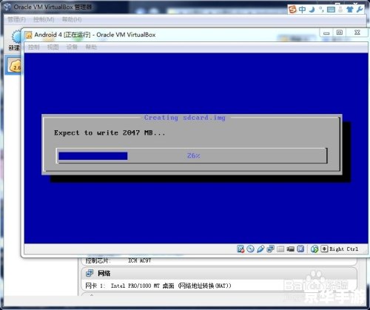The height and width of the screenshot is (310, 370).
Task: Click the ICH AC97 audio controller text
Action: click(x=139, y=260)
